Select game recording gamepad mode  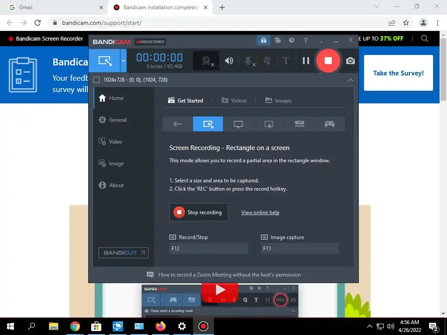tap(330, 124)
